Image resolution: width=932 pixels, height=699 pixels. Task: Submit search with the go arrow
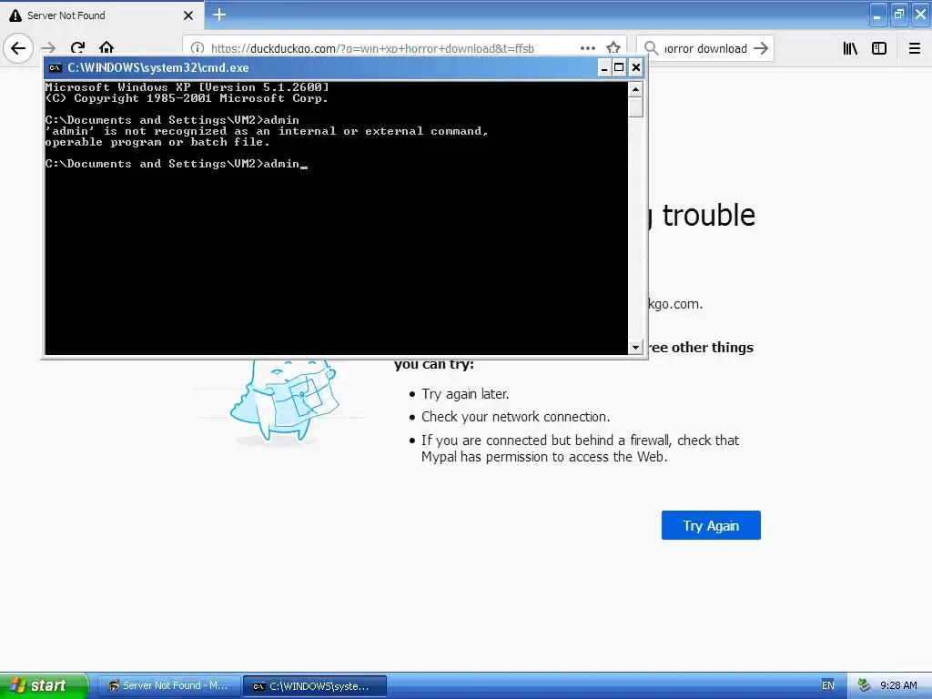pos(760,48)
